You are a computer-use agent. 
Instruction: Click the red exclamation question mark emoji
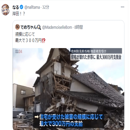point(43,41)
